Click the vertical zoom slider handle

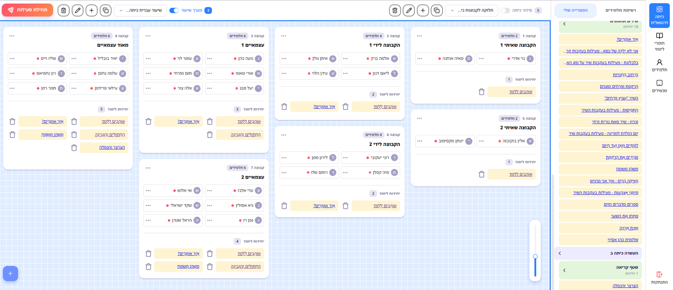pyautogui.click(x=535, y=256)
